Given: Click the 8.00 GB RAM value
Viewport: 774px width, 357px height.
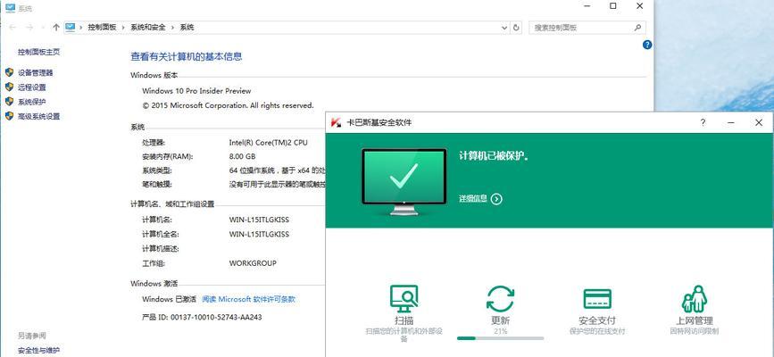Looking at the screenshot, I should click(242, 156).
